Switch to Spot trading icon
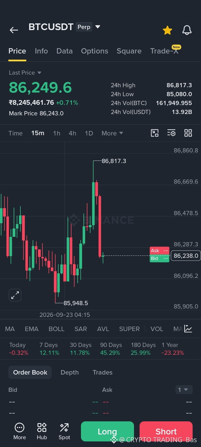 pyautogui.click(x=64, y=431)
